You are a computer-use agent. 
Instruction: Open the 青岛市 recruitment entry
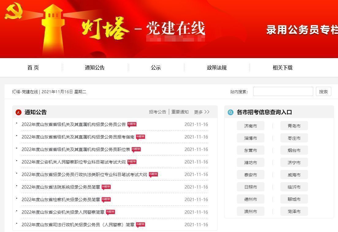[x=294, y=126]
